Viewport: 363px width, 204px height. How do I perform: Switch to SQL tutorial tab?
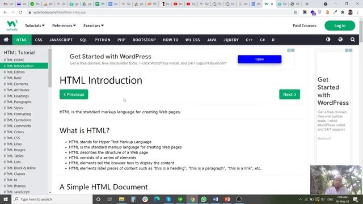(83, 40)
